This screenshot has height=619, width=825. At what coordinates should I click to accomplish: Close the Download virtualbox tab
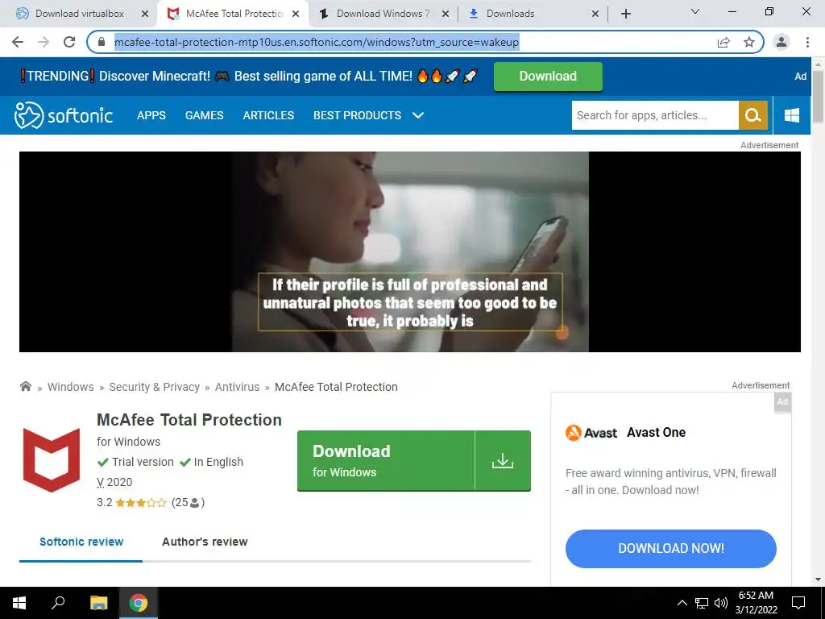coord(145,14)
